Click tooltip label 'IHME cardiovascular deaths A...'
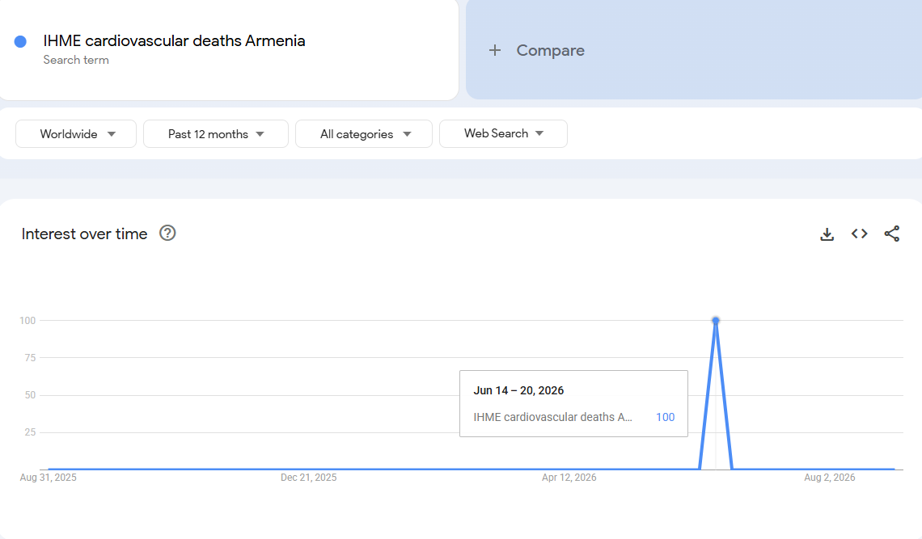This screenshot has width=922, height=539. 552,417
